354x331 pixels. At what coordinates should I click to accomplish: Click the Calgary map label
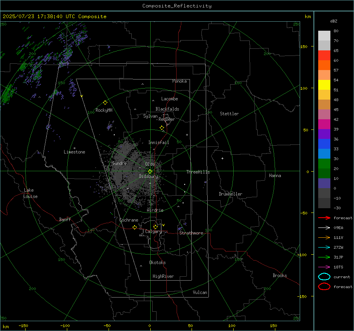point(153,231)
